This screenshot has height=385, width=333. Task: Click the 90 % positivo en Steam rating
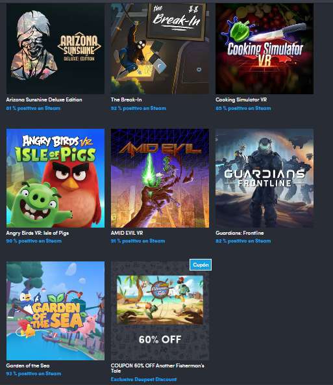click(34, 241)
